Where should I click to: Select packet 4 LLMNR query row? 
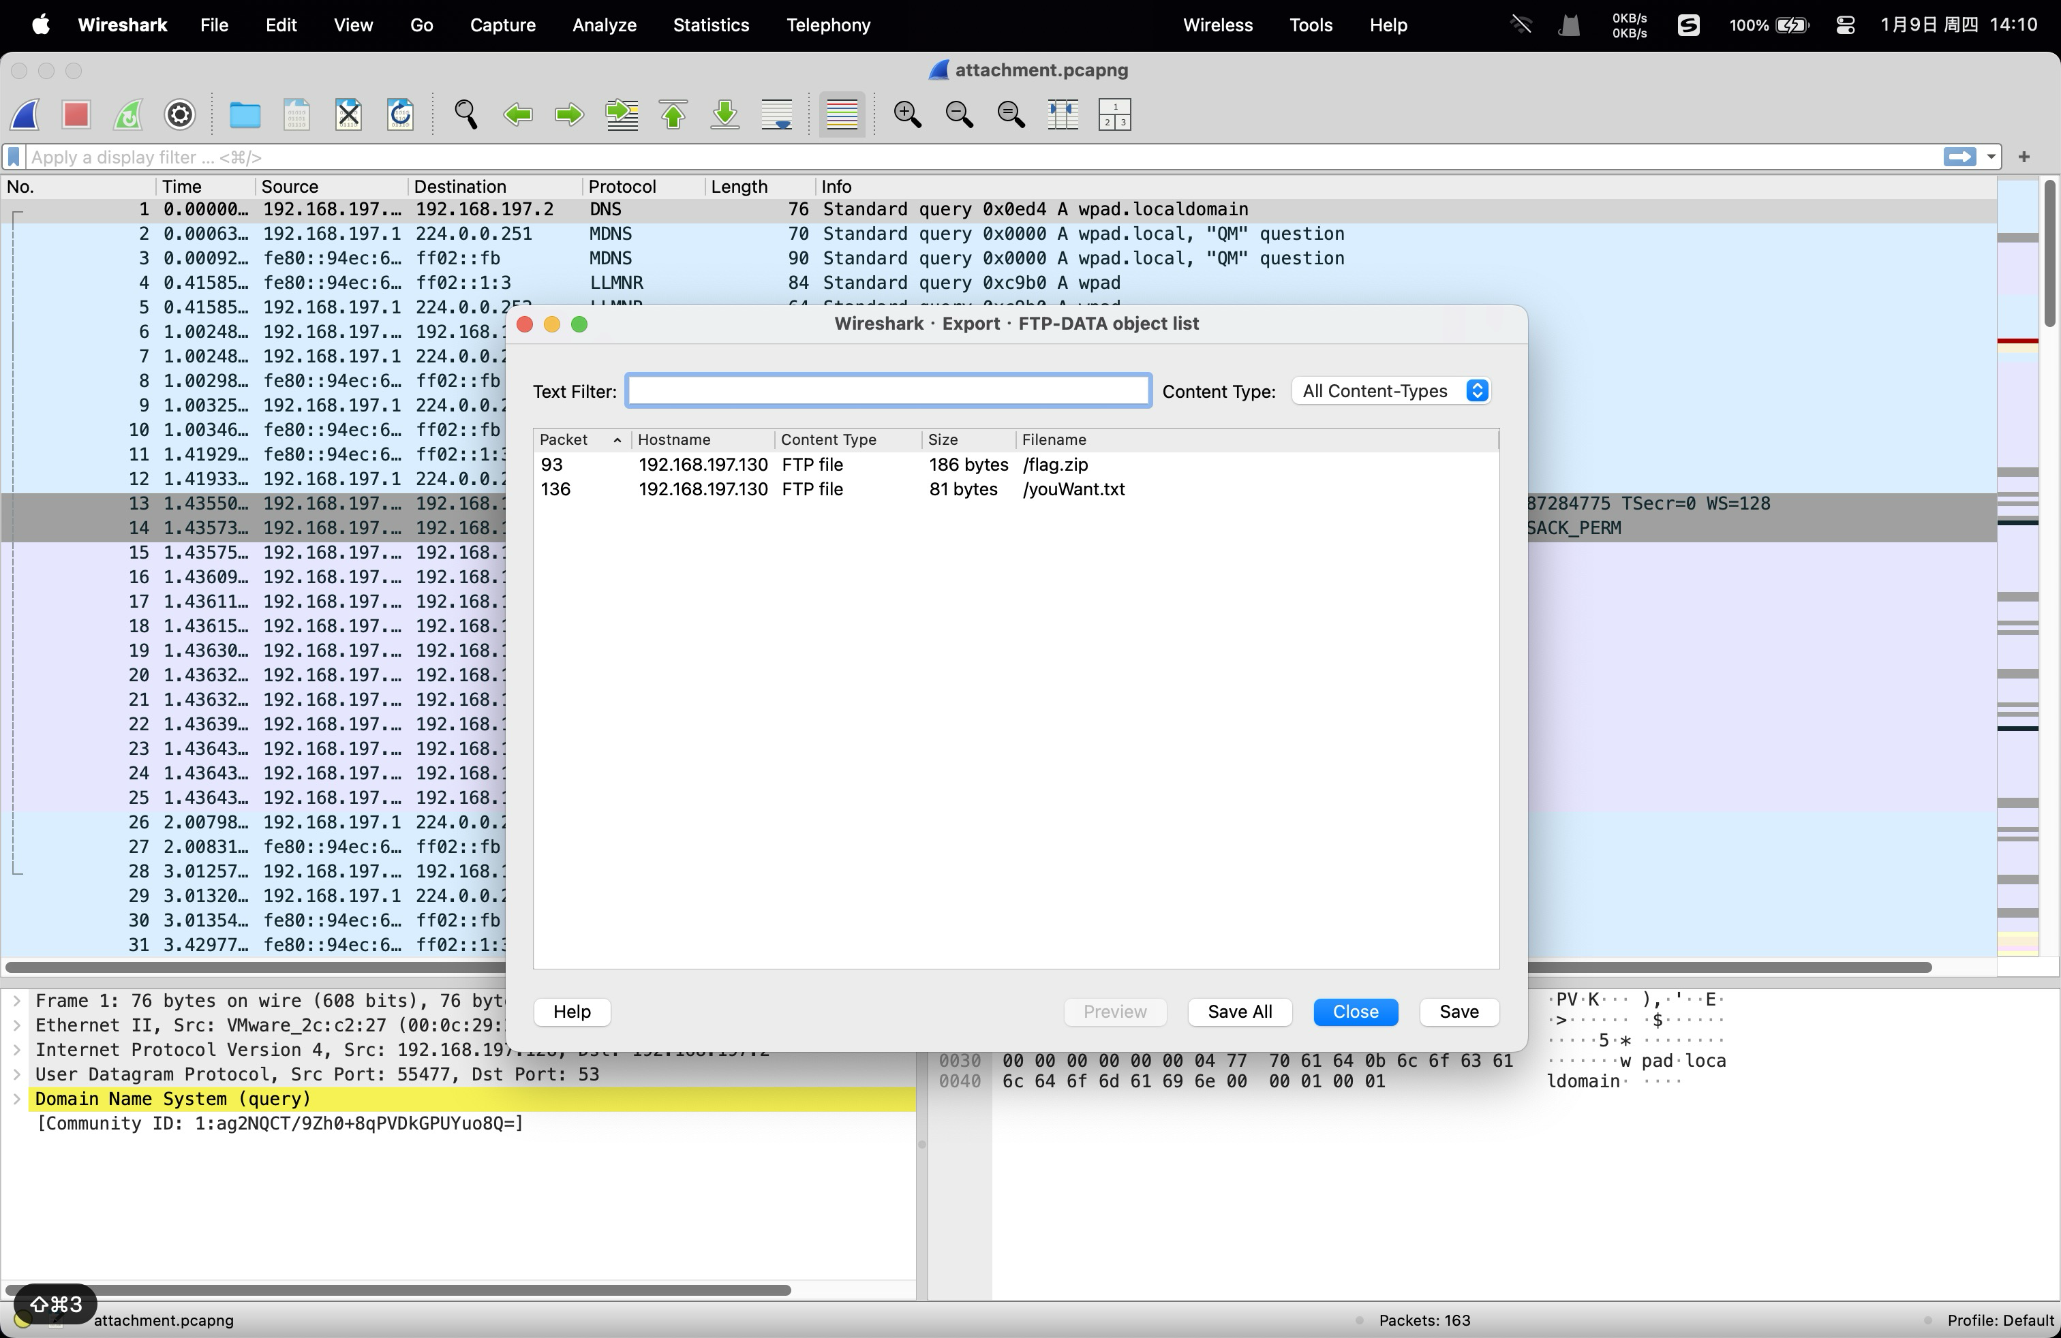tap(998, 283)
